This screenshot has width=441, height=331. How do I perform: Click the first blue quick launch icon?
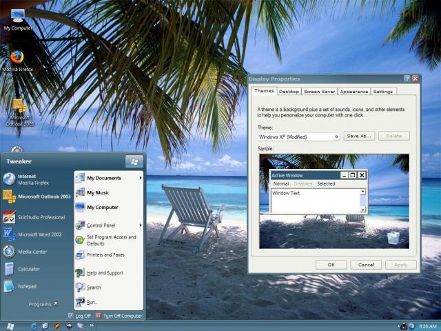coord(34,326)
